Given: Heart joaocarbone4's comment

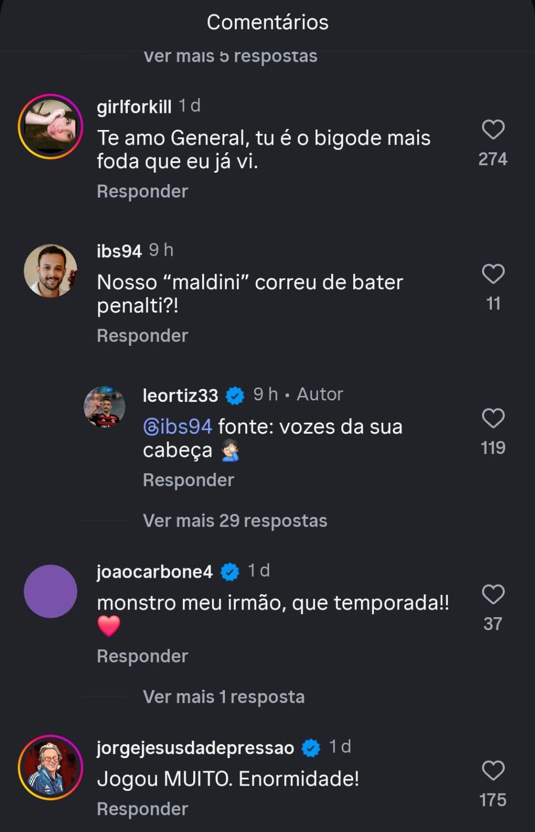Looking at the screenshot, I should [493, 594].
